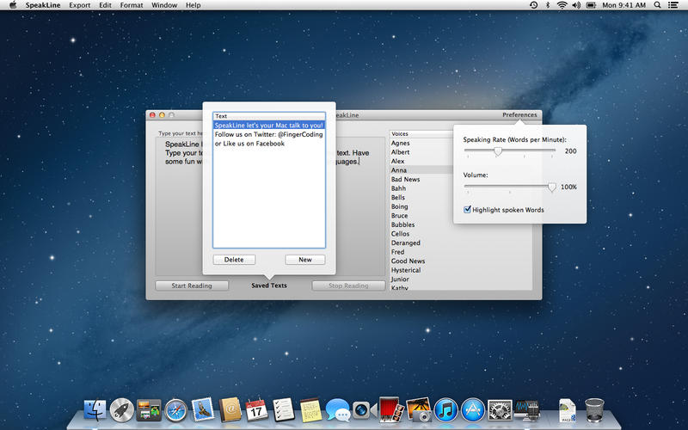This screenshot has width=688, height=430.
Task: Open FaceTime camera icon in dock
Action: pyautogui.click(x=364, y=410)
